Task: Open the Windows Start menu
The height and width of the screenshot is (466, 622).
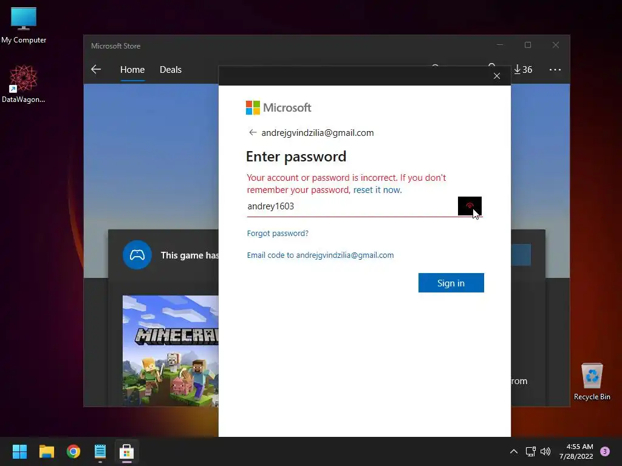Action: coord(19,451)
